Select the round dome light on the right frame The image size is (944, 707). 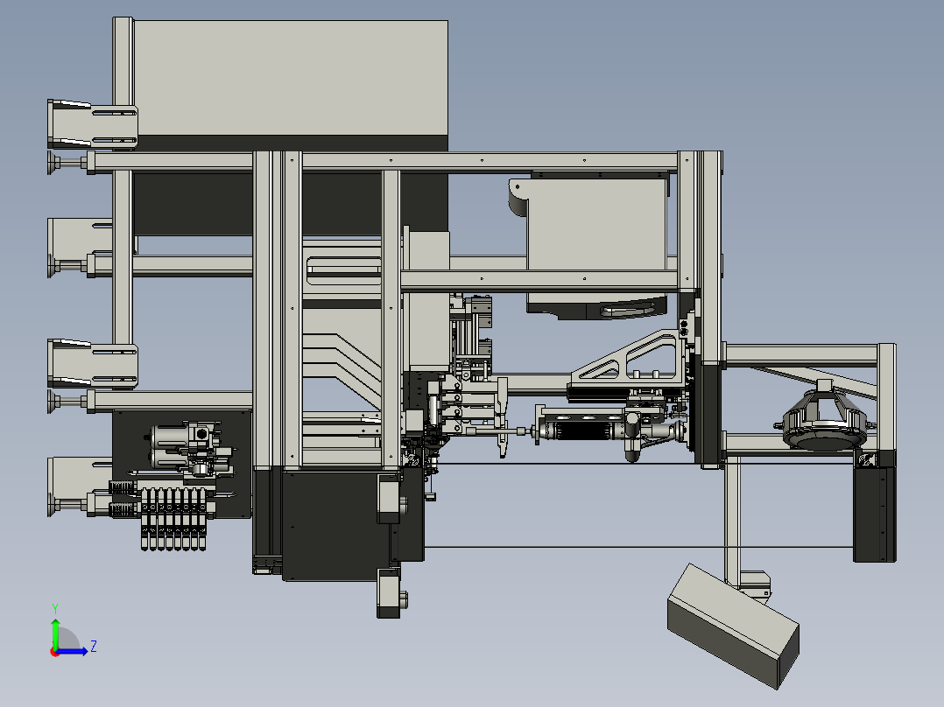click(x=824, y=421)
